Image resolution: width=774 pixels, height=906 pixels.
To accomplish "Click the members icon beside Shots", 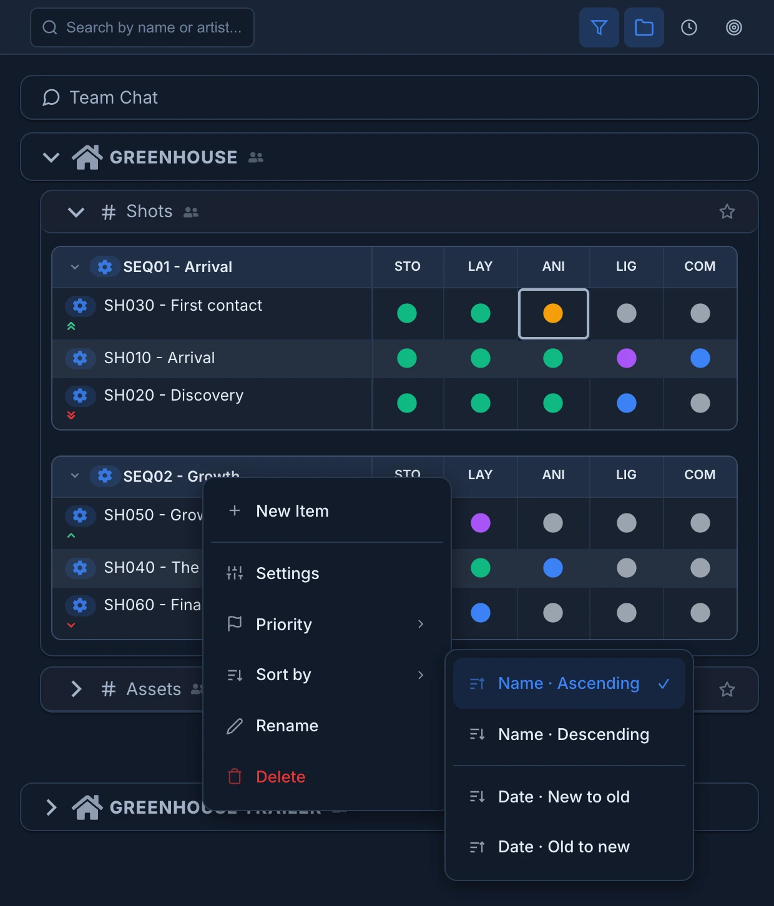I will (x=191, y=212).
